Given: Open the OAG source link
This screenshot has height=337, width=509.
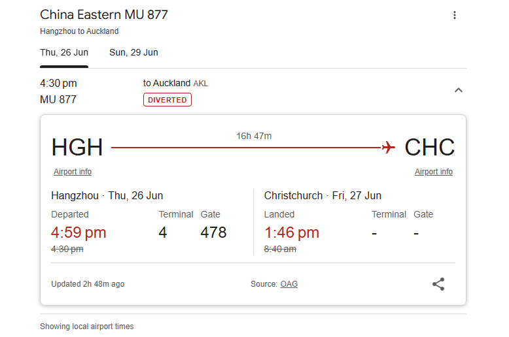Looking at the screenshot, I should pyautogui.click(x=289, y=284).
